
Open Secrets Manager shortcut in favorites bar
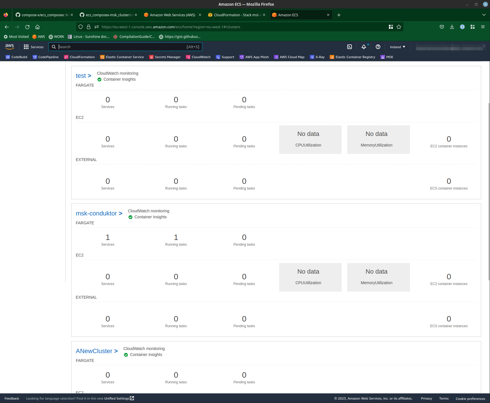[165, 57]
